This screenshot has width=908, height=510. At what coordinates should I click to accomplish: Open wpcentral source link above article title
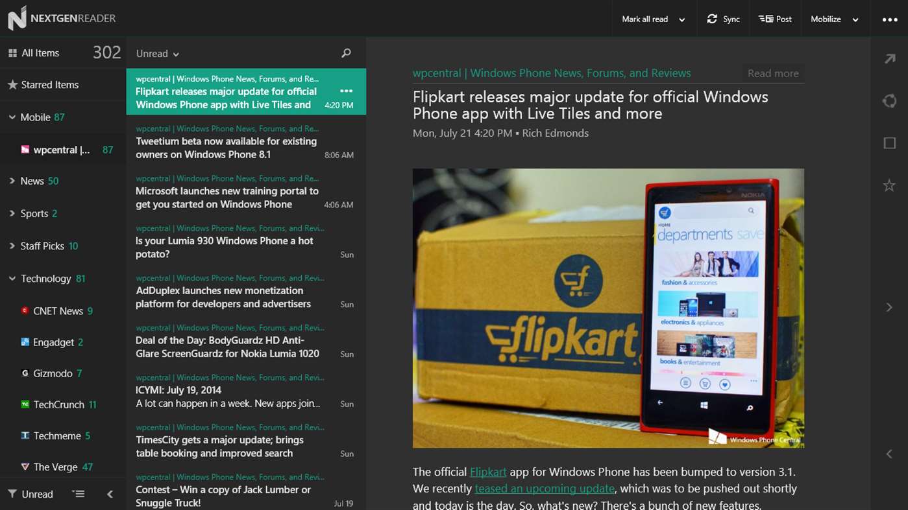click(x=552, y=73)
